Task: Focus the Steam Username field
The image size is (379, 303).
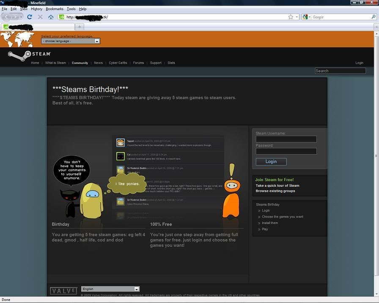Action: [x=286, y=139]
